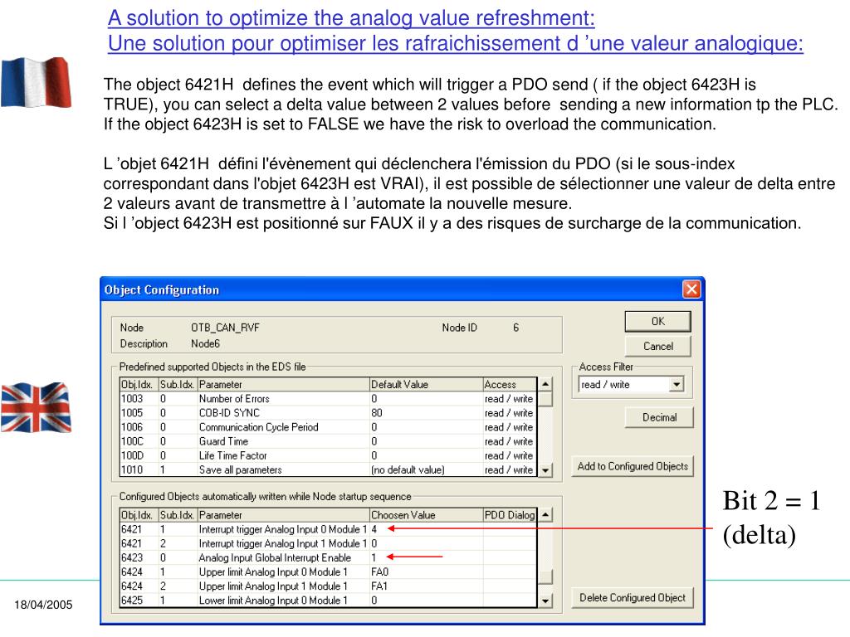Click the predefined objects scrollbar thumb

click(x=545, y=399)
